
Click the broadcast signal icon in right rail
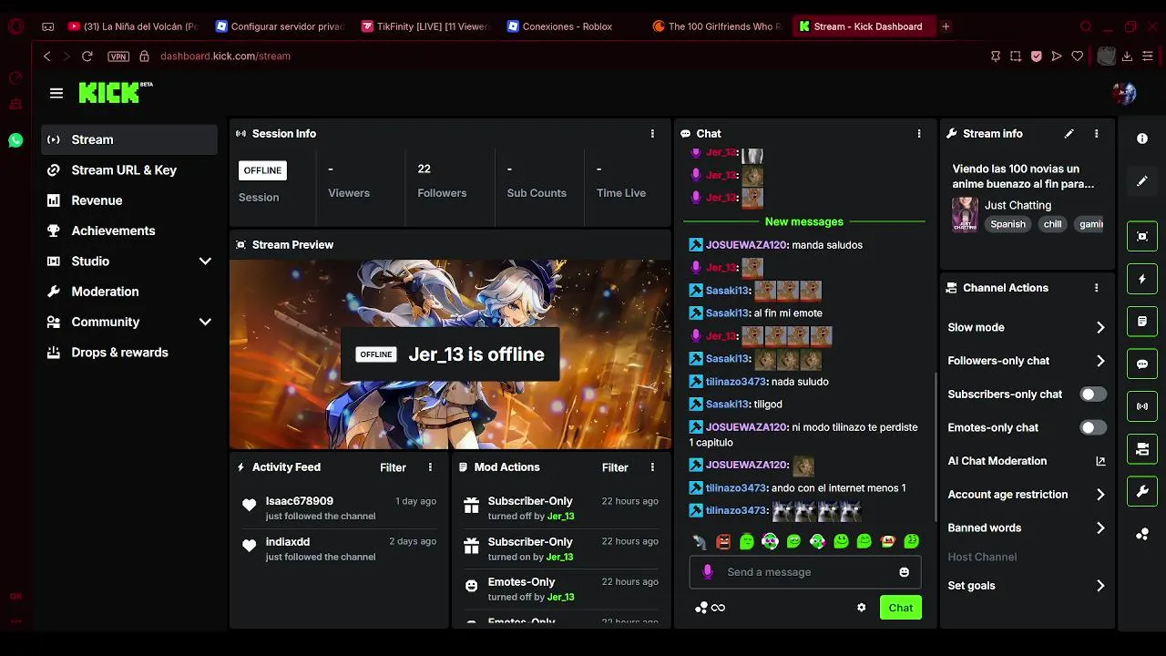pos(1142,406)
